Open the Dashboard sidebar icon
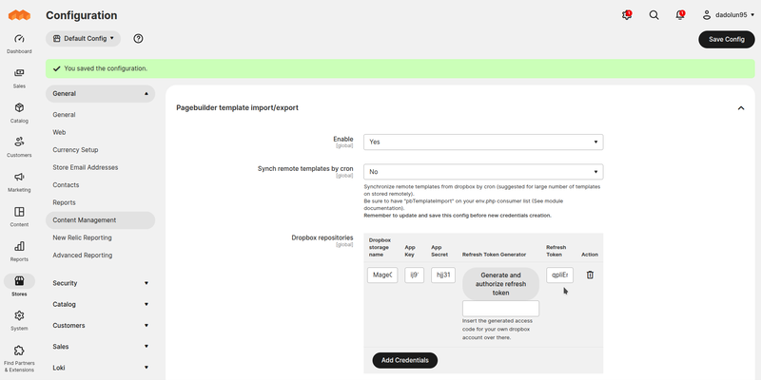Image resolution: width=761 pixels, height=380 pixels. [19, 43]
